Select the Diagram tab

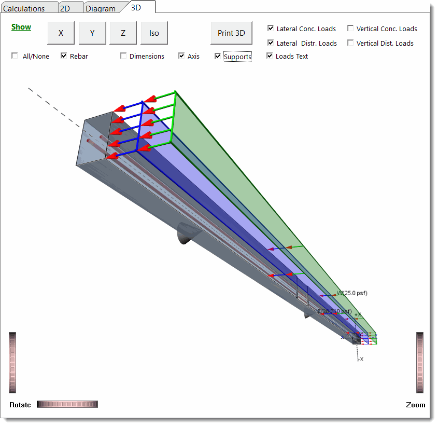[101, 8]
